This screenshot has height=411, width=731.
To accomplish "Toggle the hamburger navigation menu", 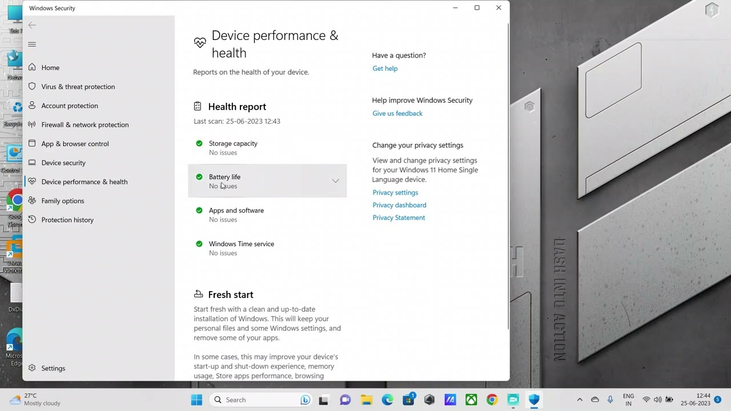I will (32, 45).
